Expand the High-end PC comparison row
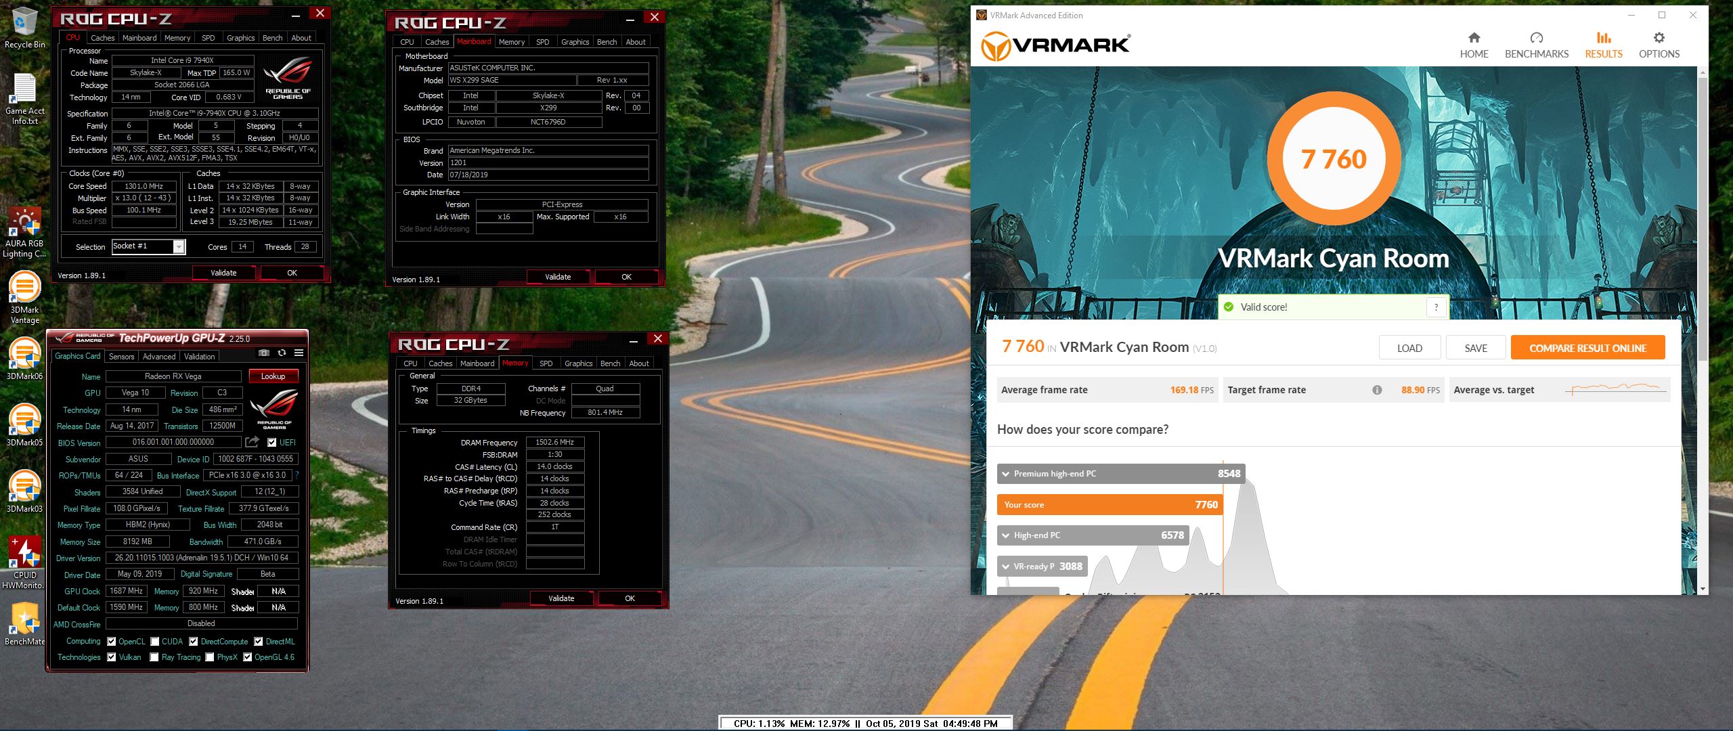 click(x=1006, y=535)
